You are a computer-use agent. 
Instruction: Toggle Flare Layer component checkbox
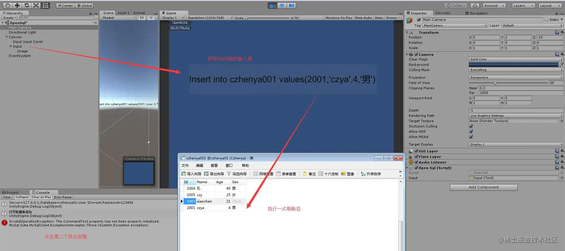(416, 157)
